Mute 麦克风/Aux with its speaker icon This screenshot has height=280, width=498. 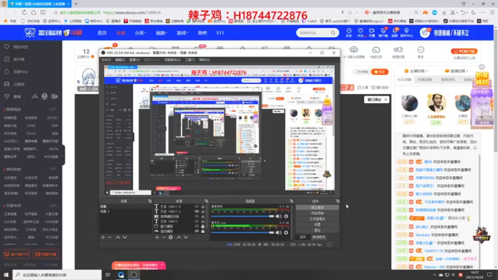tap(278, 233)
